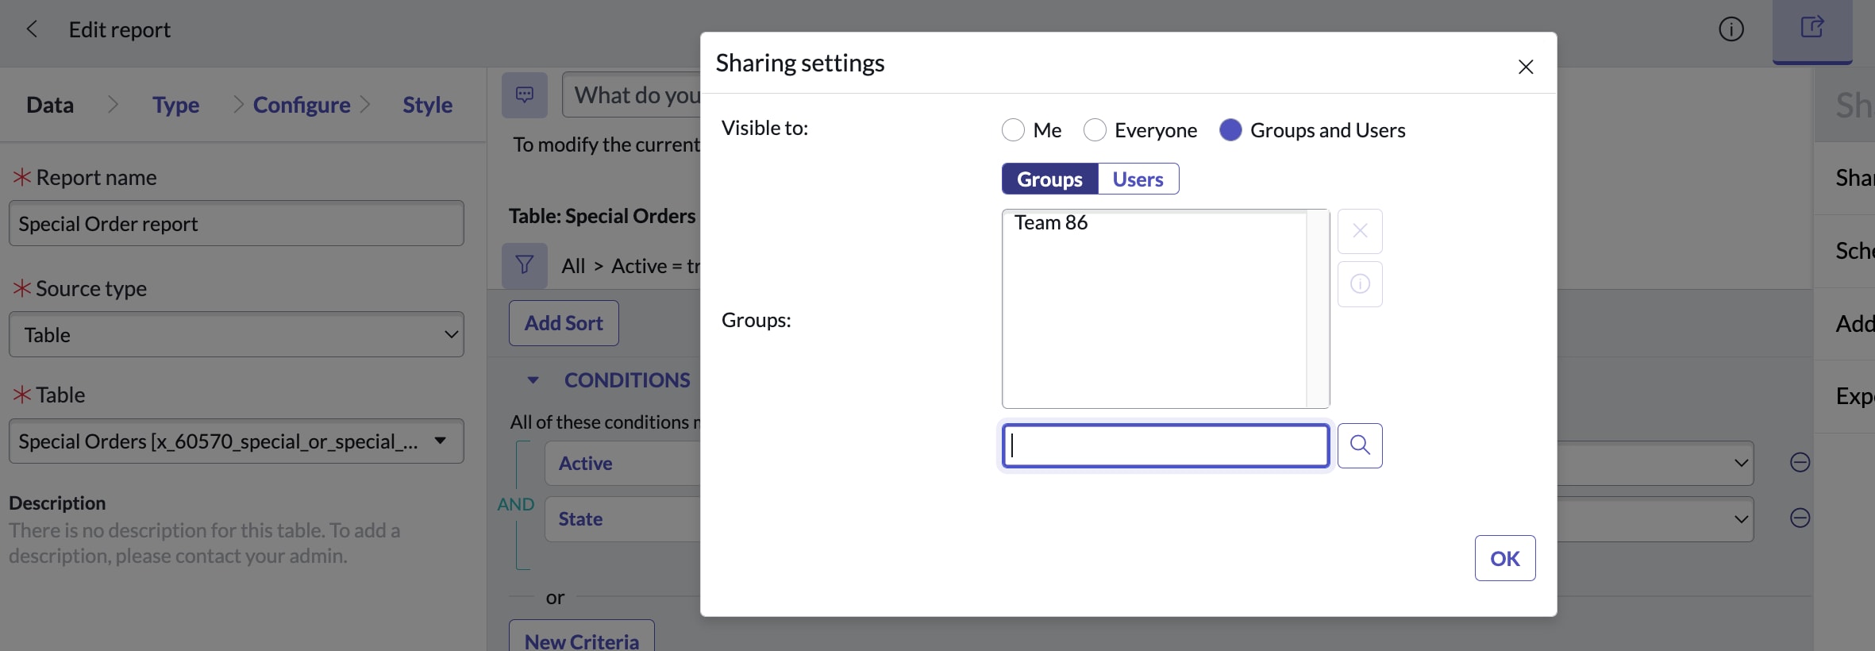The width and height of the screenshot is (1875, 651).
Task: Click the chat assistant icon
Action: (524, 95)
